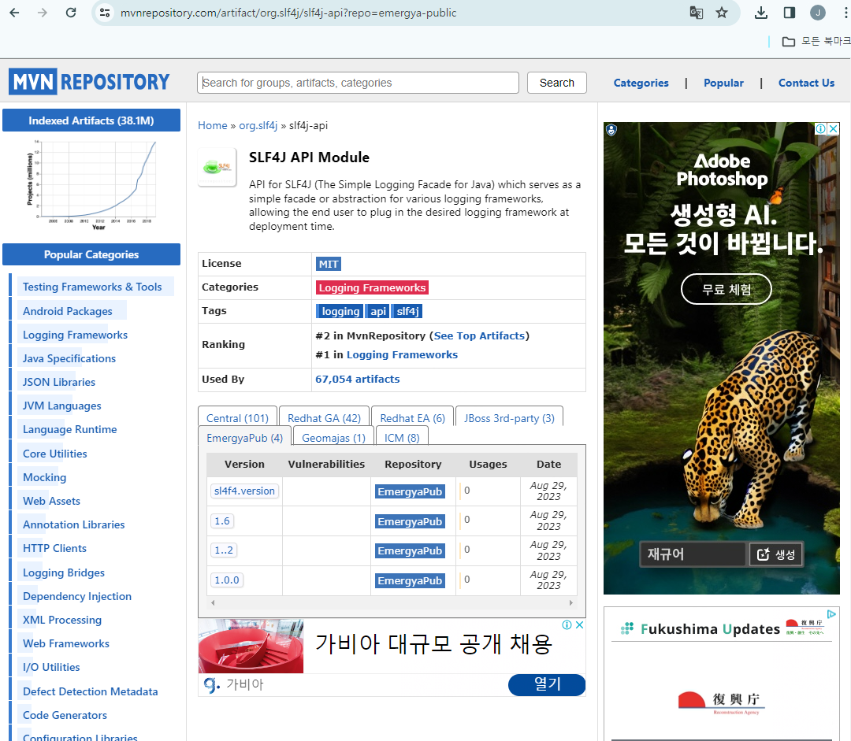This screenshot has width=851, height=741.
Task: Reload the page with the refresh icon
Action: tap(71, 13)
